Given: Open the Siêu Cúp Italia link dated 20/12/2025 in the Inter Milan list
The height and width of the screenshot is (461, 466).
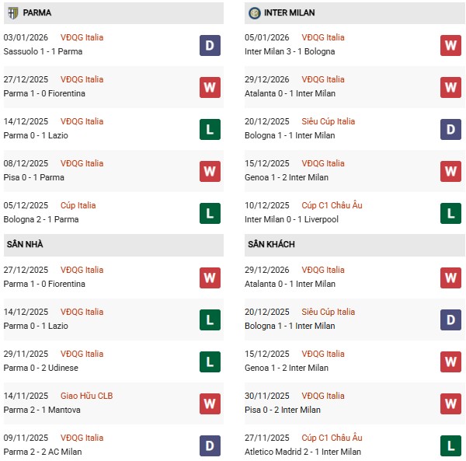Looking at the screenshot, I should (x=329, y=121).
